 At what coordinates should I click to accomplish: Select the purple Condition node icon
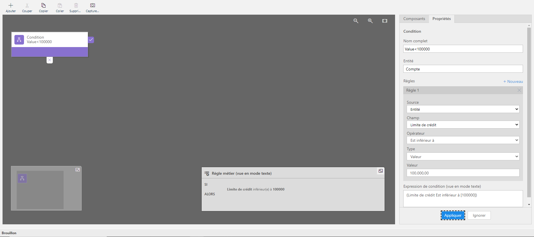[x=19, y=39]
